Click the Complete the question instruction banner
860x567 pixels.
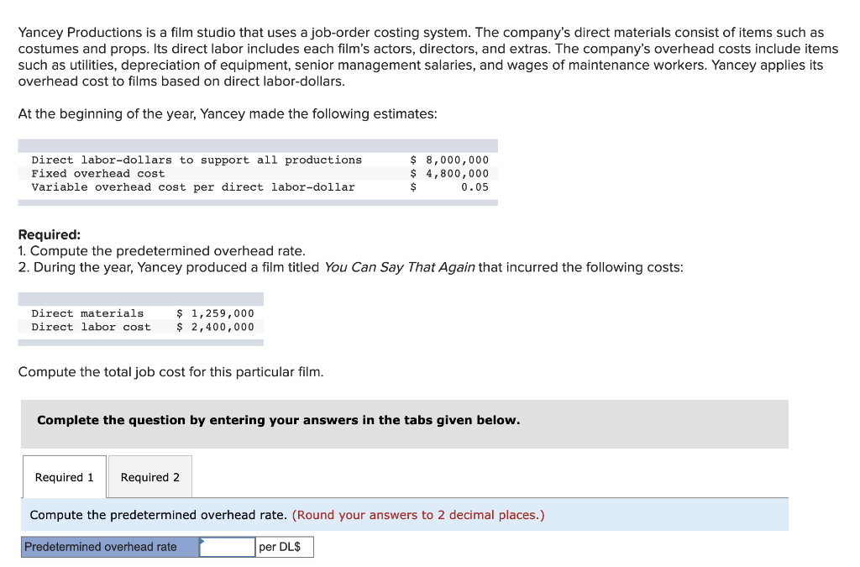(277, 420)
